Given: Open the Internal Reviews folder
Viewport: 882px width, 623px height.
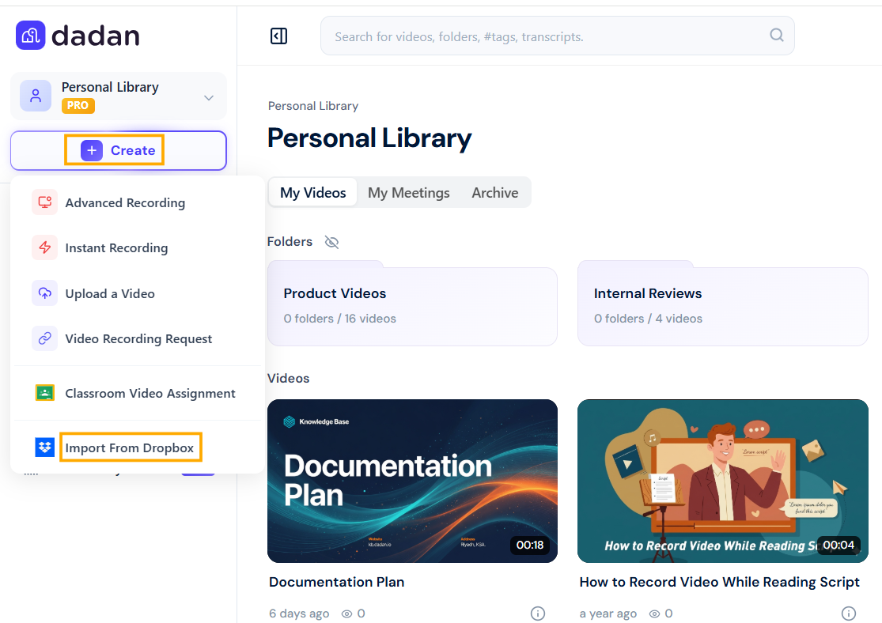Looking at the screenshot, I should pyautogui.click(x=723, y=304).
